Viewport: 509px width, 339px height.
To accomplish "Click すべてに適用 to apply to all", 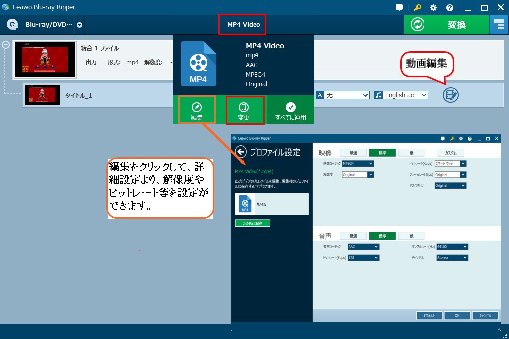I will (x=290, y=111).
